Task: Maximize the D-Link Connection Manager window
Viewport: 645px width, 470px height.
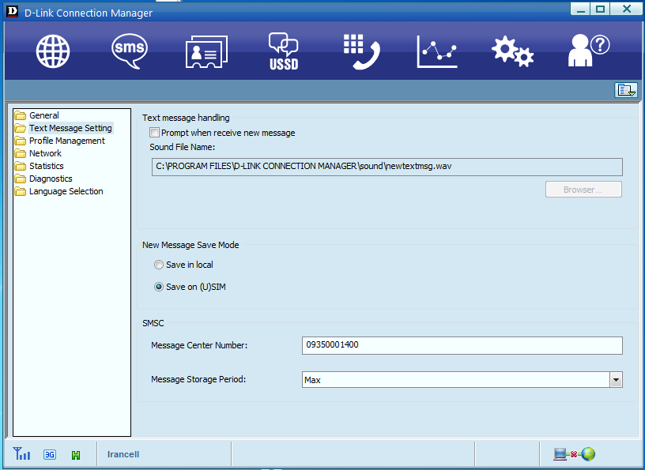Action: (x=600, y=9)
